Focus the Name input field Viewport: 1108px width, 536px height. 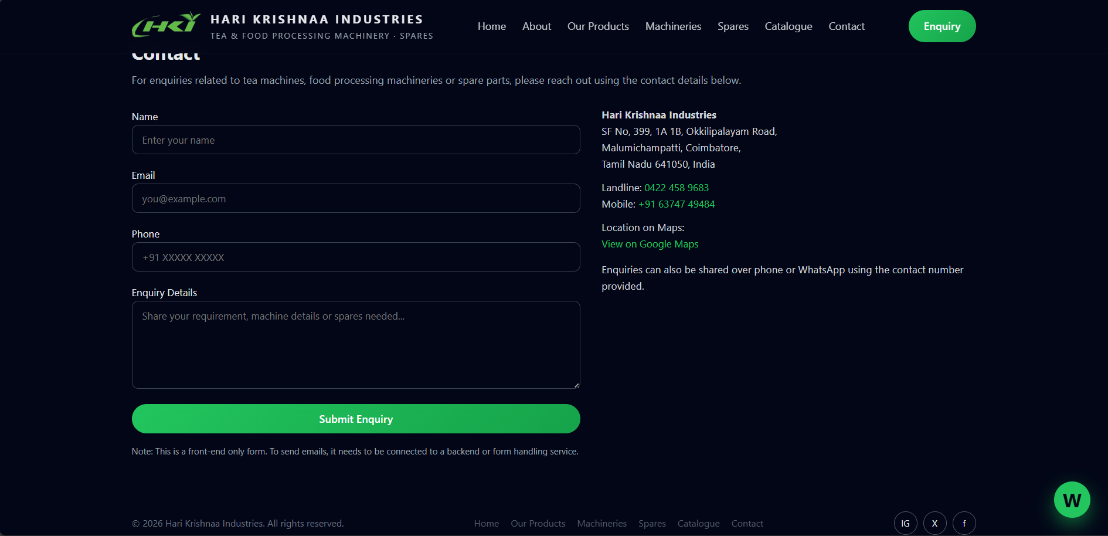pos(356,140)
